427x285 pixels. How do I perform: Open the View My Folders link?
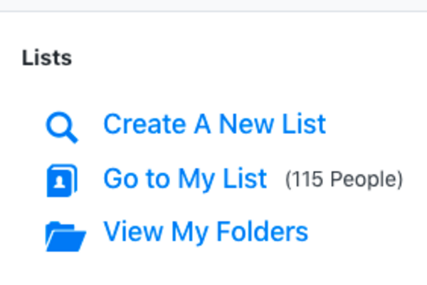[206, 232]
